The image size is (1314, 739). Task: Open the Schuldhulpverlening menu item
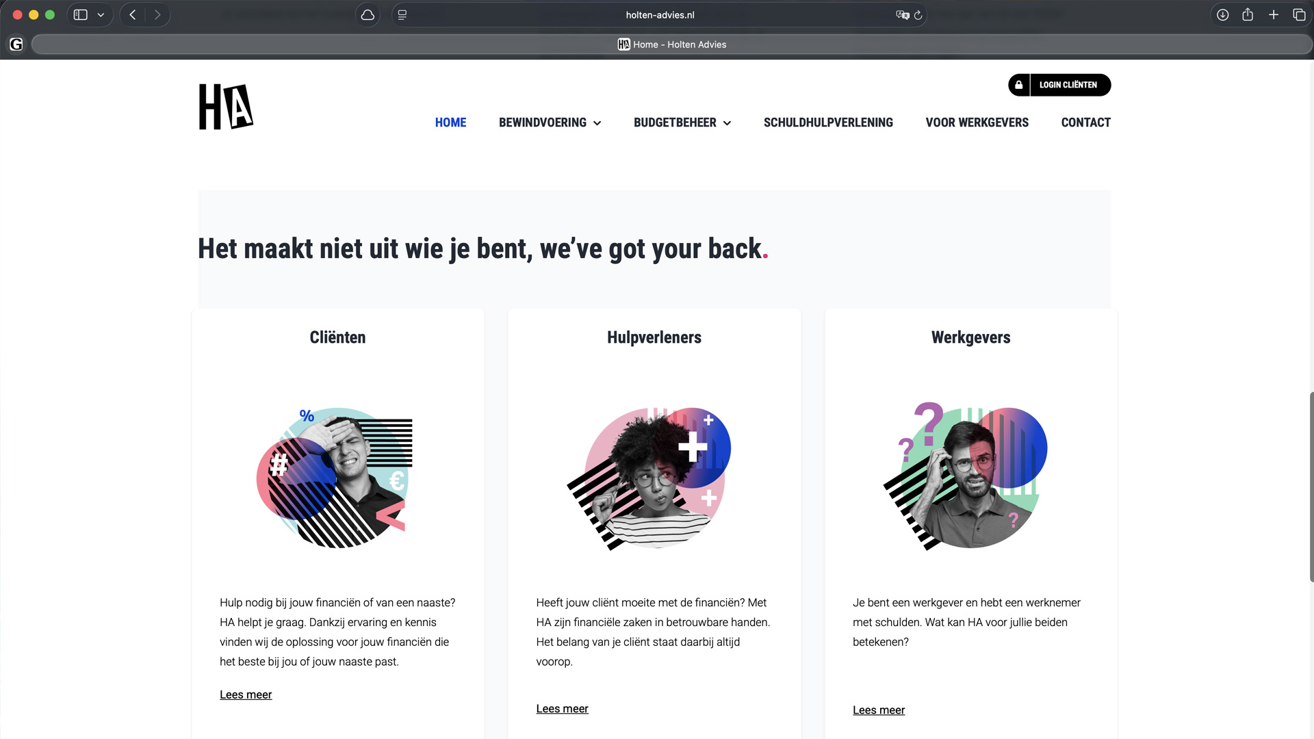[828, 122]
